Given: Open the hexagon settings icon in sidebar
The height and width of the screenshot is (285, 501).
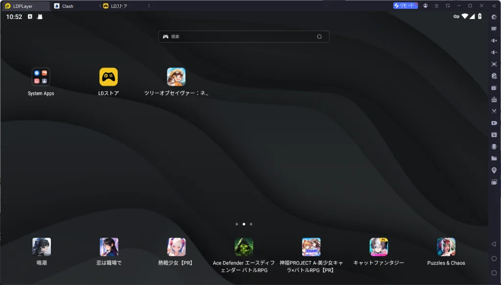Looking at the screenshot, I should 494,17.
